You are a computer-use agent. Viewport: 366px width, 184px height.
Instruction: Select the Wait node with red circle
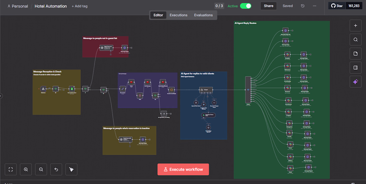pyautogui.click(x=140, y=95)
